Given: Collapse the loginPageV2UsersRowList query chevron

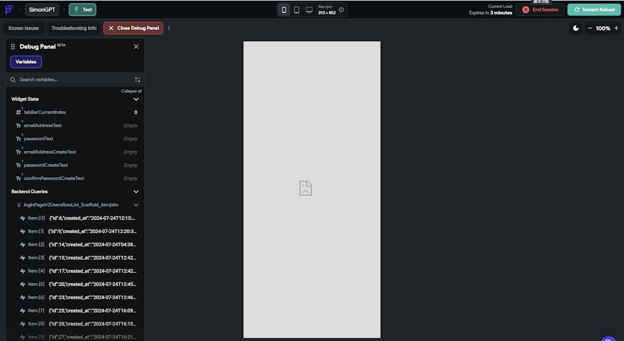Looking at the screenshot, I should coord(136,205).
